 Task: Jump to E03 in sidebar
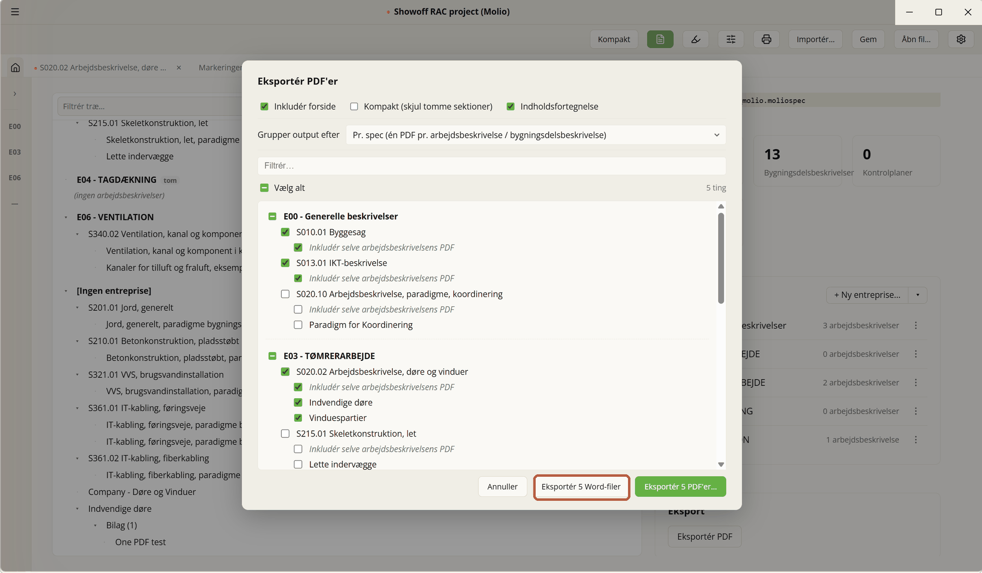(x=15, y=152)
